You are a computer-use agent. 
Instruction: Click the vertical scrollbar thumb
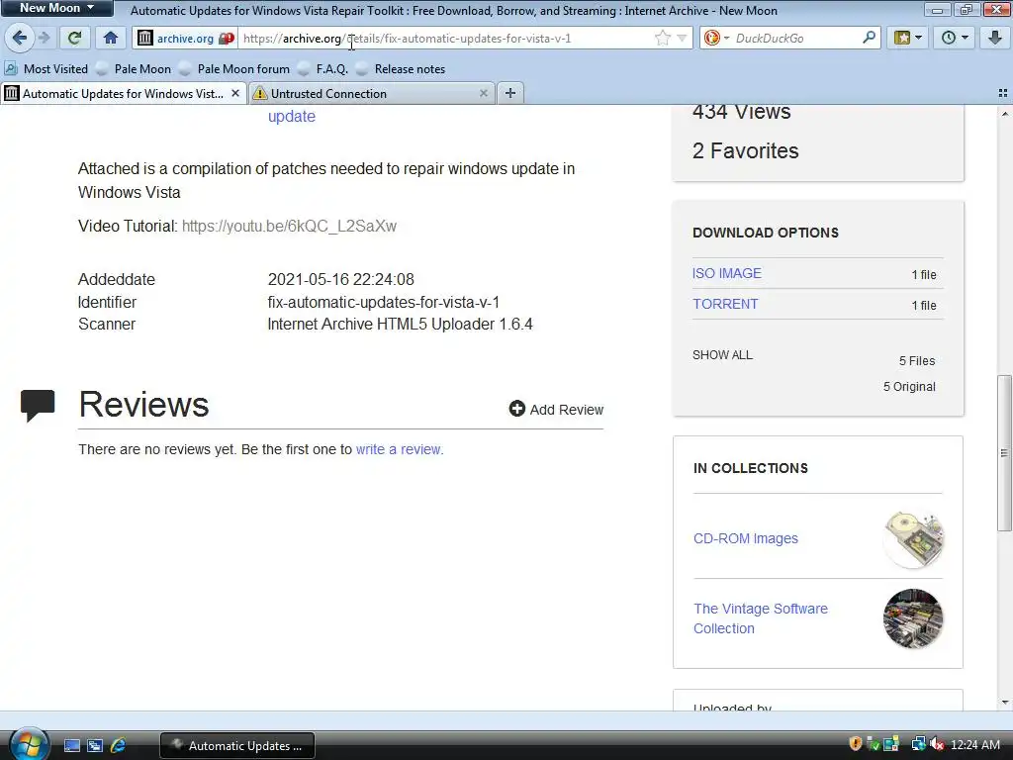tap(1004, 452)
